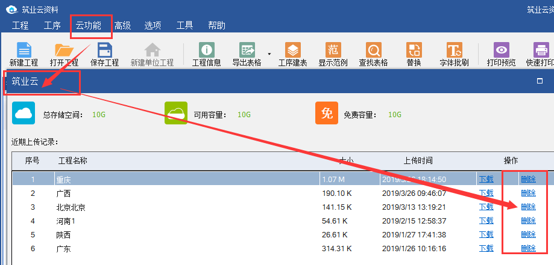Open a project with 打开工程 icon
The image size is (554, 265).
pyautogui.click(x=63, y=50)
